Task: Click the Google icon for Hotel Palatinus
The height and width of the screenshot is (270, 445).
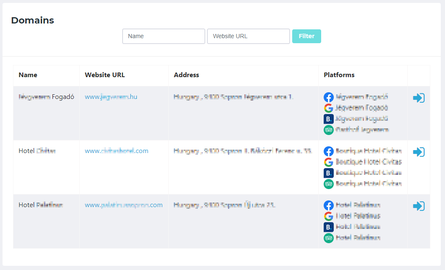Action: pos(328,216)
